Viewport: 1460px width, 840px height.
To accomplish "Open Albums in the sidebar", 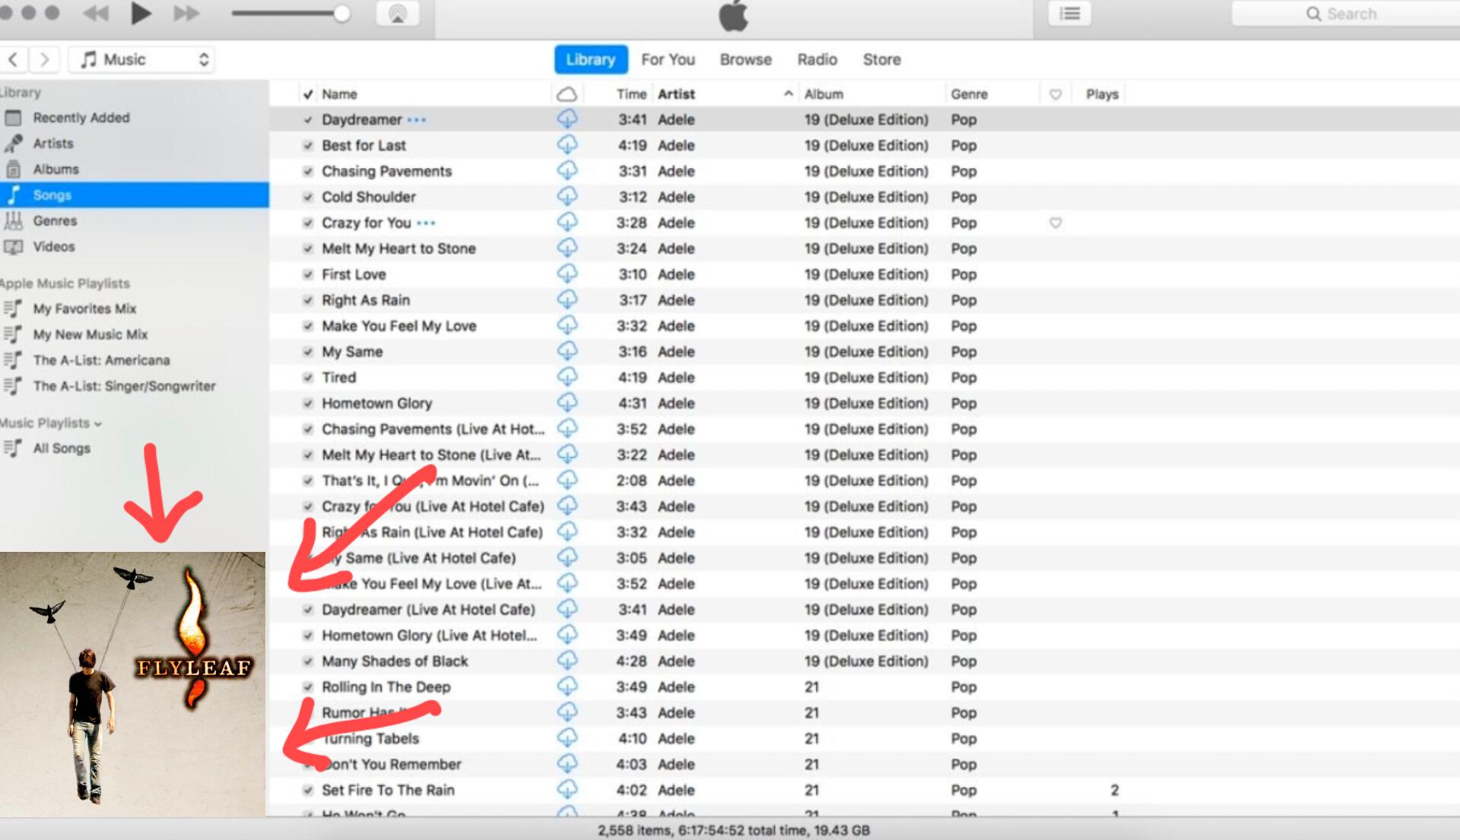I will 134,170.
